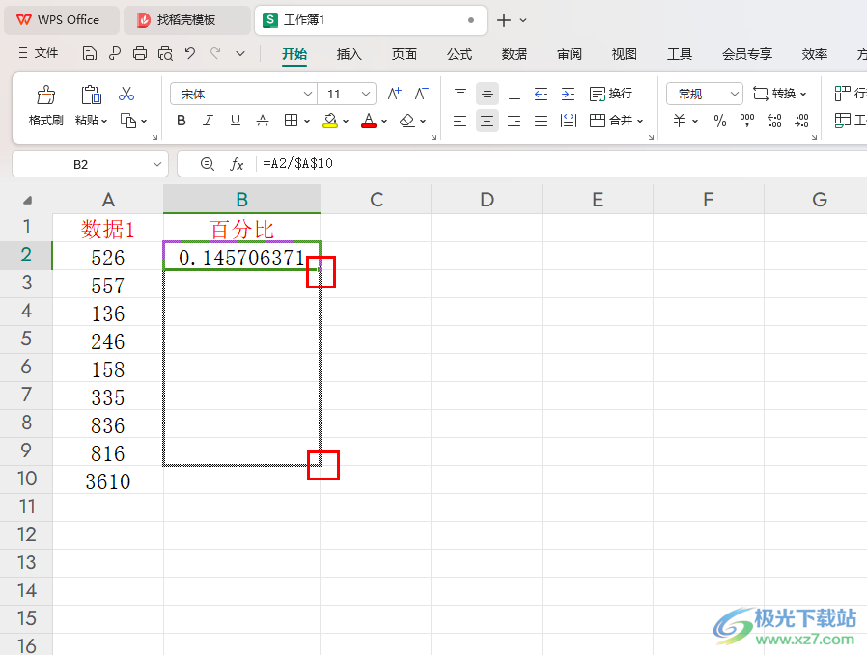This screenshot has height=655, width=867.
Task: Select the column B header
Action: (x=241, y=200)
